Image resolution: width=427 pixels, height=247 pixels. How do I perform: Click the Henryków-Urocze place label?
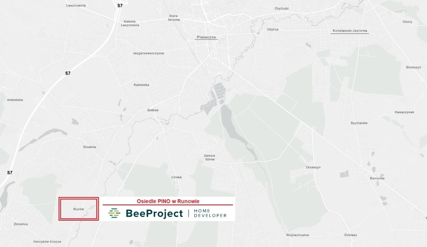(47, 242)
